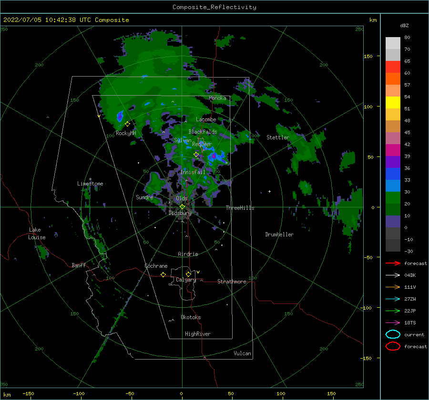Click the red forecast ellipse legend icon
Screen dimensions: 429x400
click(393, 346)
